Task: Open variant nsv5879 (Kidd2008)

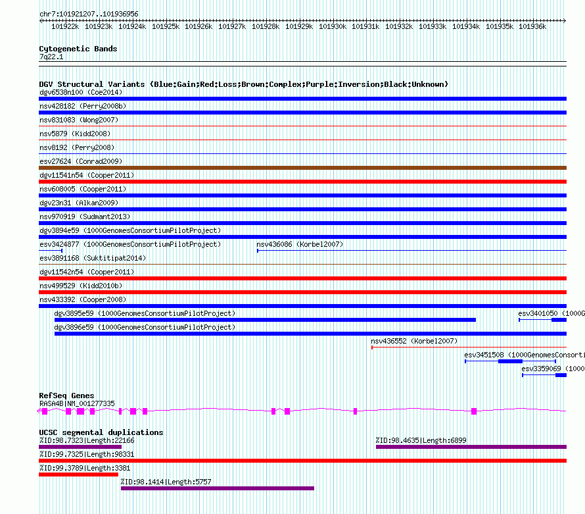Action: 75,134
